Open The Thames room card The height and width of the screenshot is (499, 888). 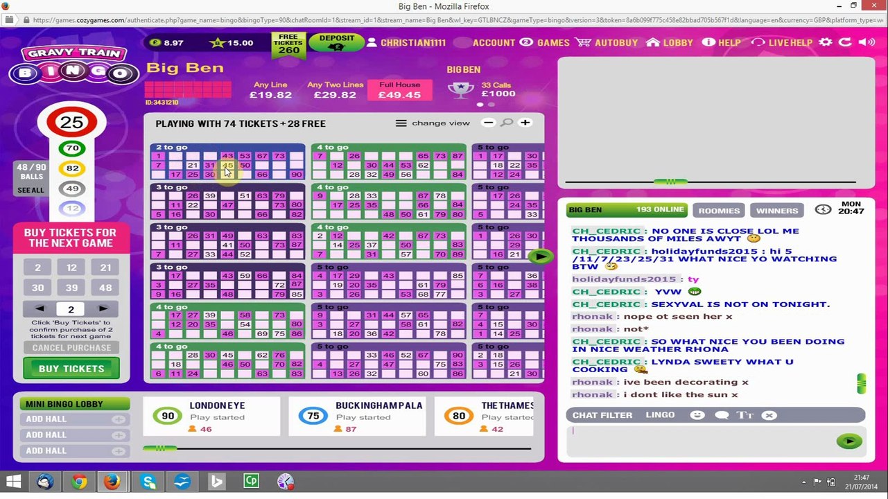(484, 416)
